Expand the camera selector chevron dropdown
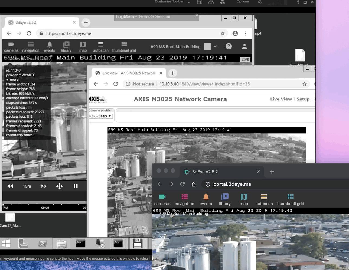The height and width of the screenshot is (270, 349). pyautogui.click(x=215, y=46)
